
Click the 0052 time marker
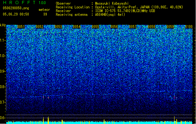click(40, 27)
